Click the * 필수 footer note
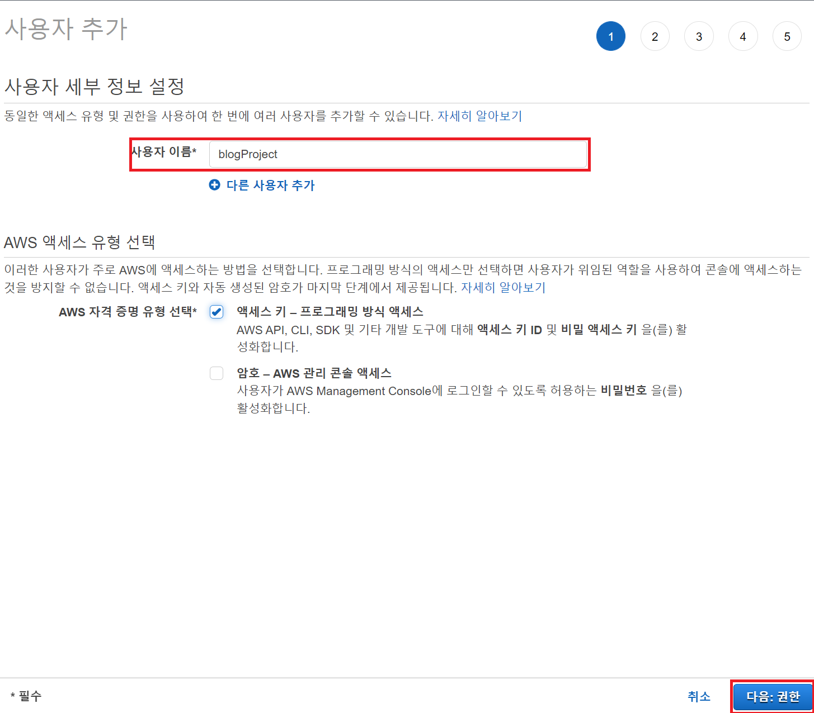The image size is (814, 713). (26, 696)
